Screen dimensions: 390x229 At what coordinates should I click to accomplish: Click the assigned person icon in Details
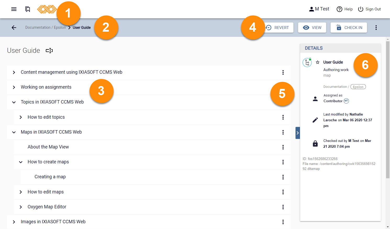pos(315,99)
